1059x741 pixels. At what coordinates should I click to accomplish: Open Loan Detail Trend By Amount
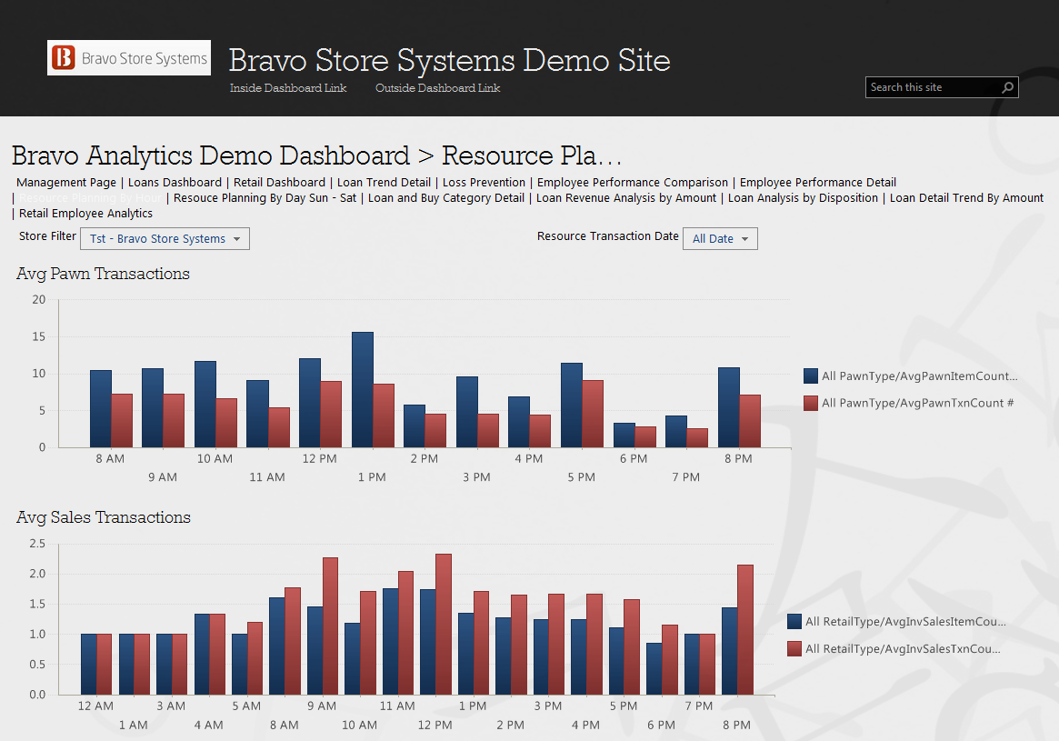(966, 198)
